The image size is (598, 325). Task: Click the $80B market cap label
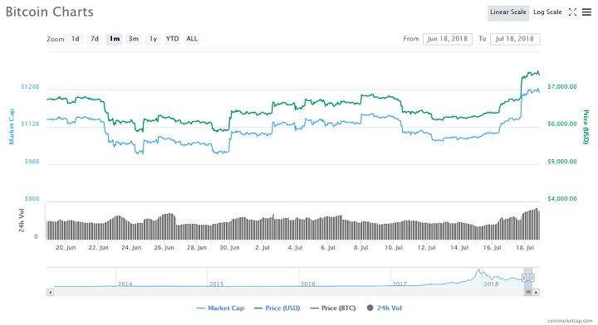[32, 199]
